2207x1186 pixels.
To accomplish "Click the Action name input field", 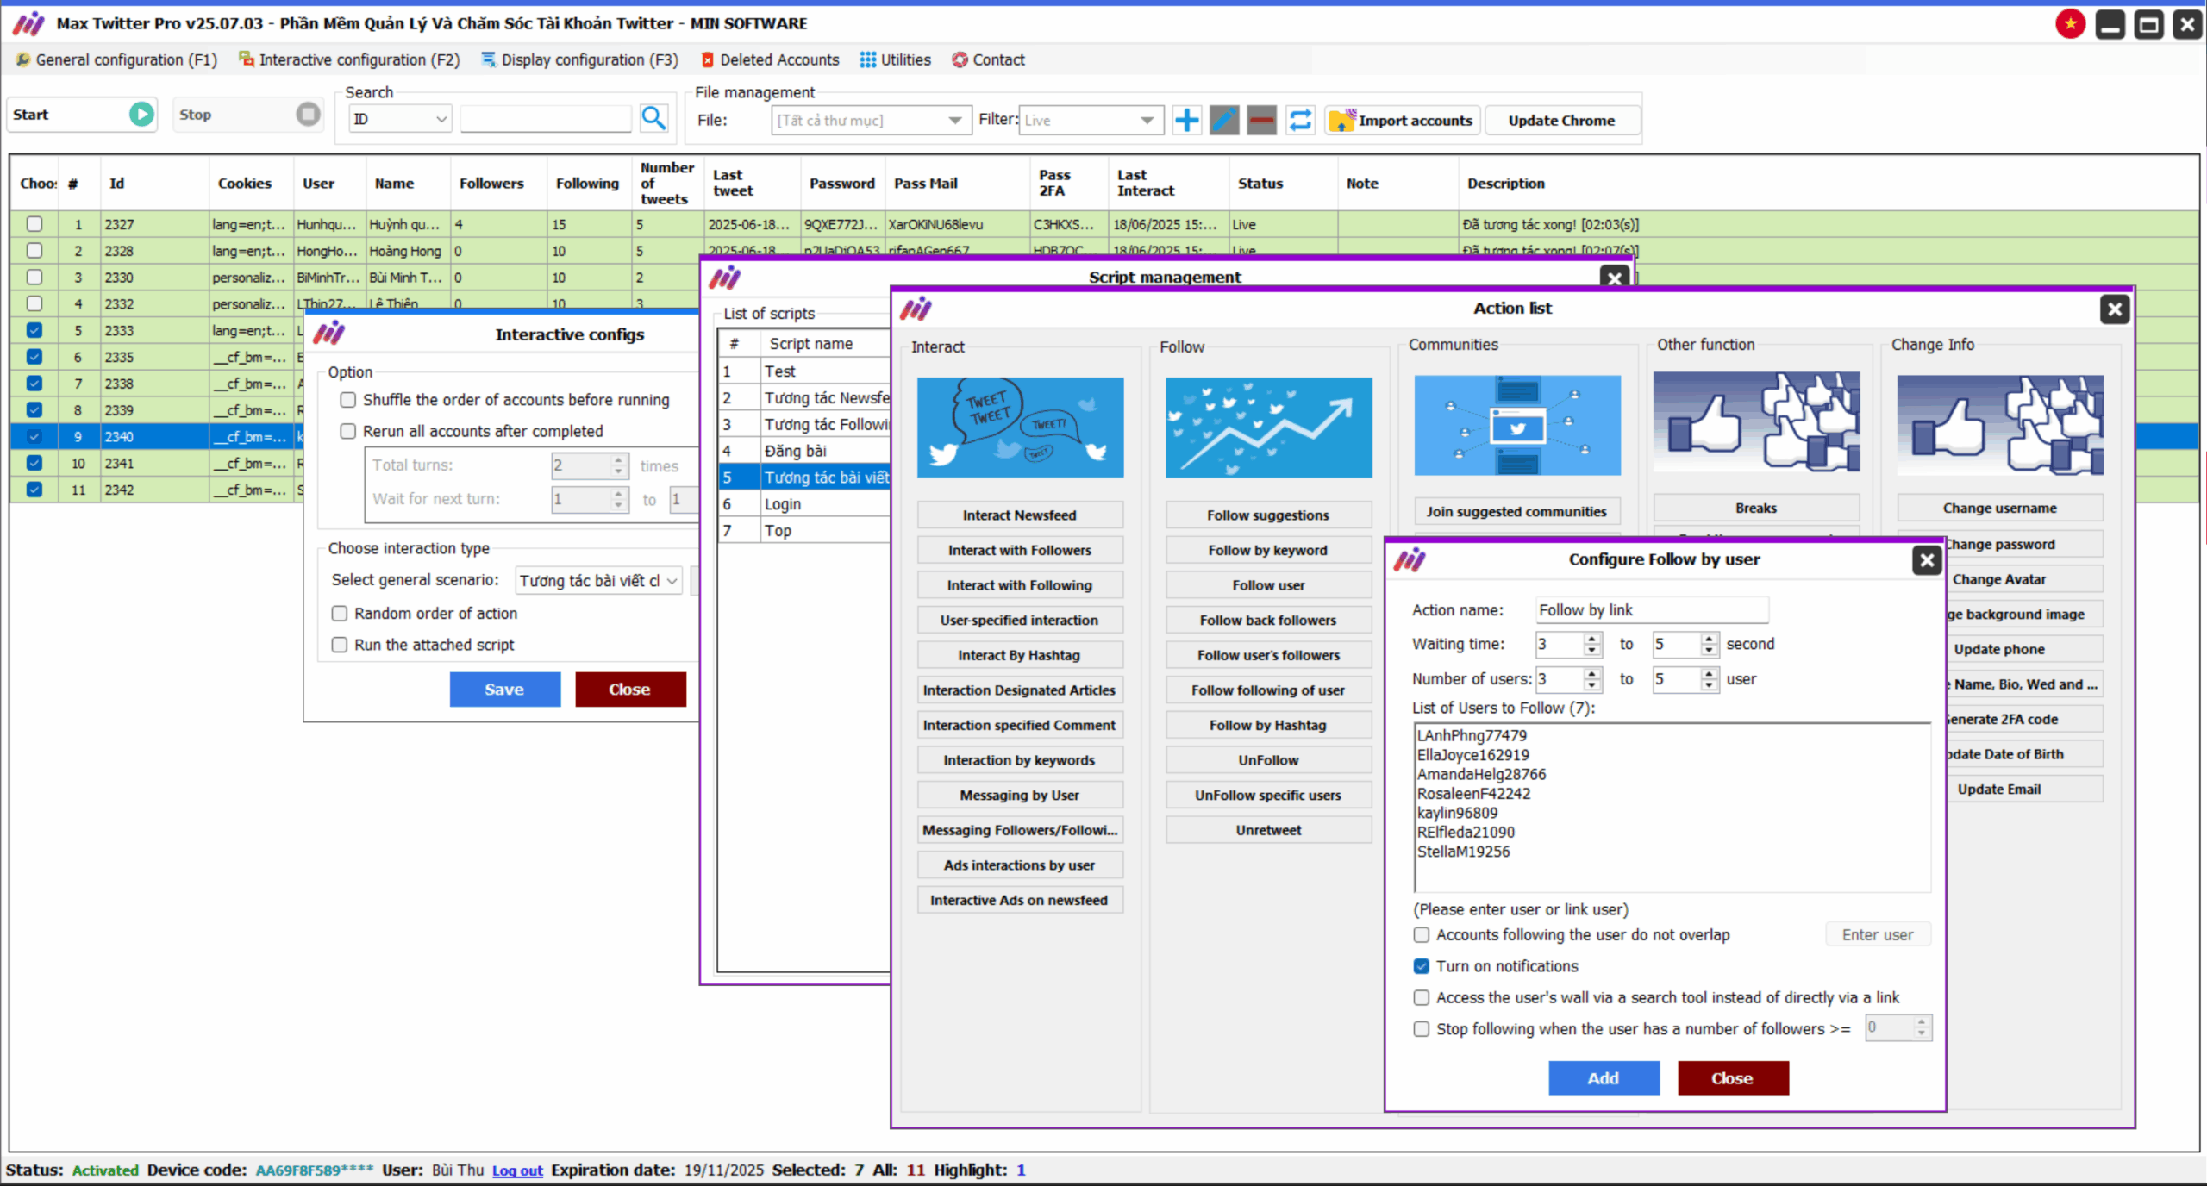I will point(1652,610).
